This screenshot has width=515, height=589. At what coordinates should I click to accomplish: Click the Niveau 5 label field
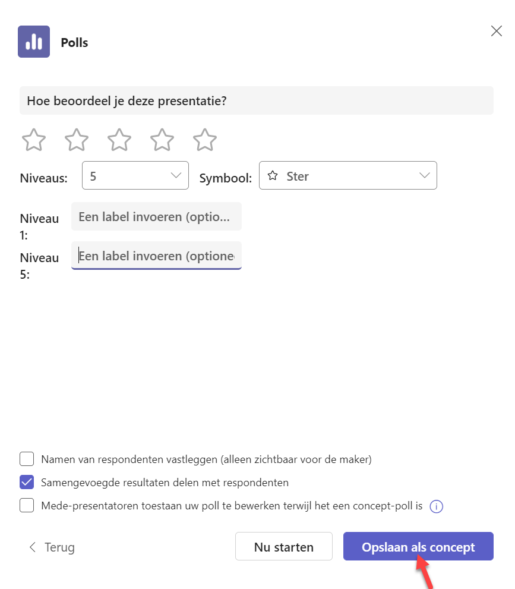(x=157, y=256)
